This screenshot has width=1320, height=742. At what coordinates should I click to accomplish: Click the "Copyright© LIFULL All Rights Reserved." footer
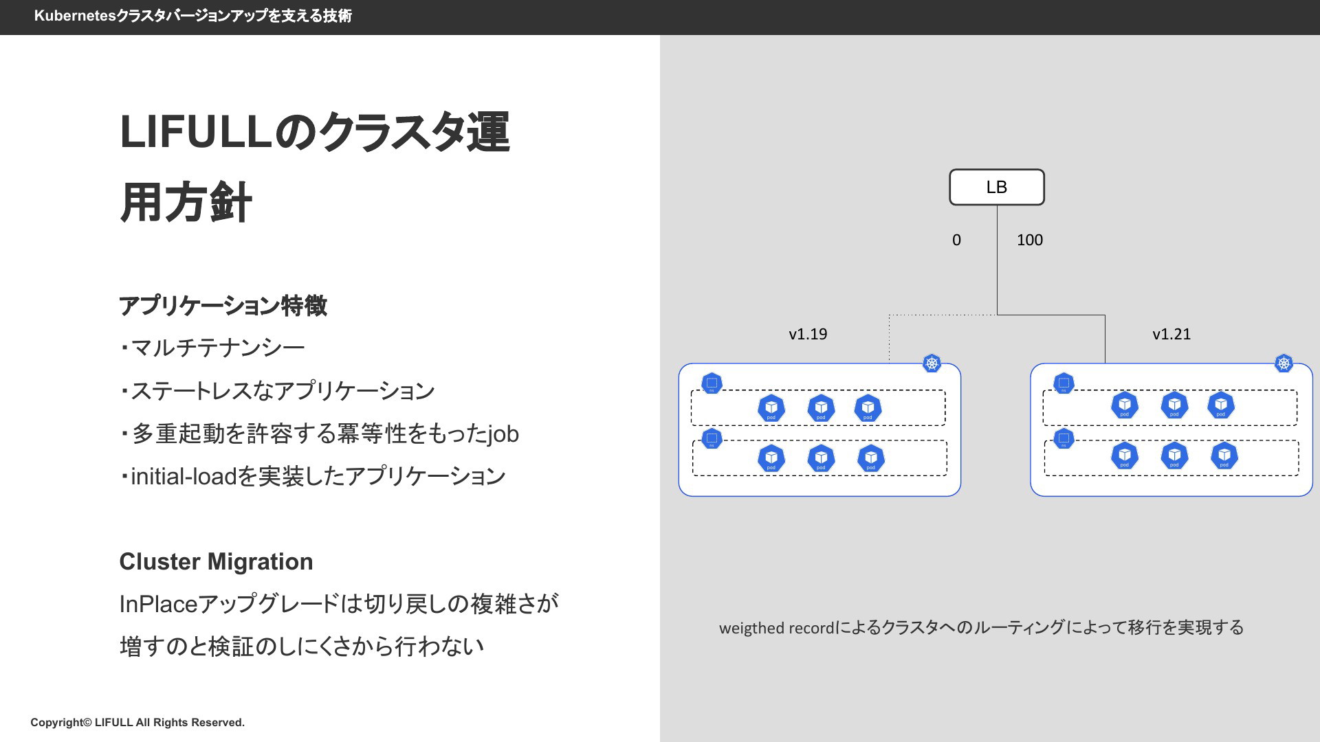pos(137,722)
